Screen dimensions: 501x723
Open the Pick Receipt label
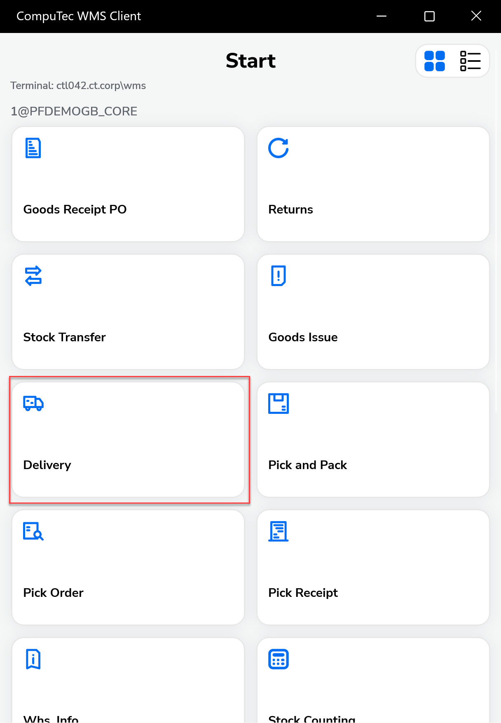tap(303, 593)
